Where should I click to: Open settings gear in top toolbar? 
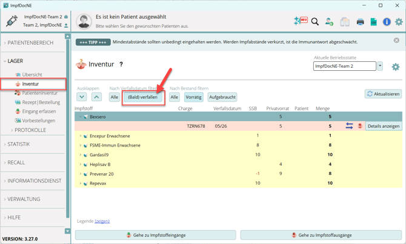pos(399,22)
